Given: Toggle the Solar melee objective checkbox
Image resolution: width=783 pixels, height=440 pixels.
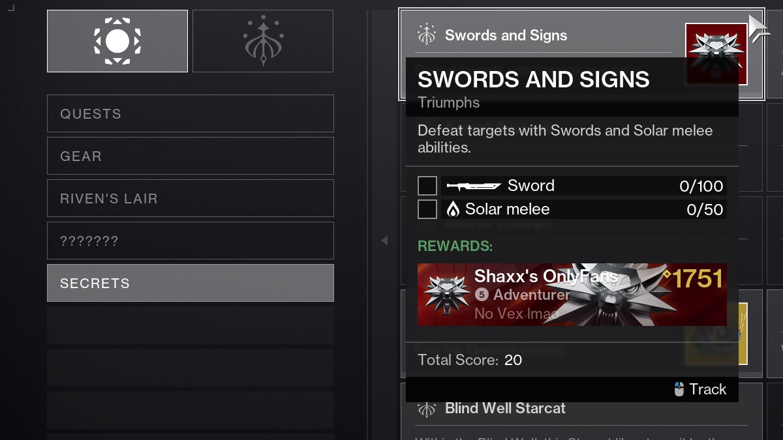Looking at the screenshot, I should 427,209.
